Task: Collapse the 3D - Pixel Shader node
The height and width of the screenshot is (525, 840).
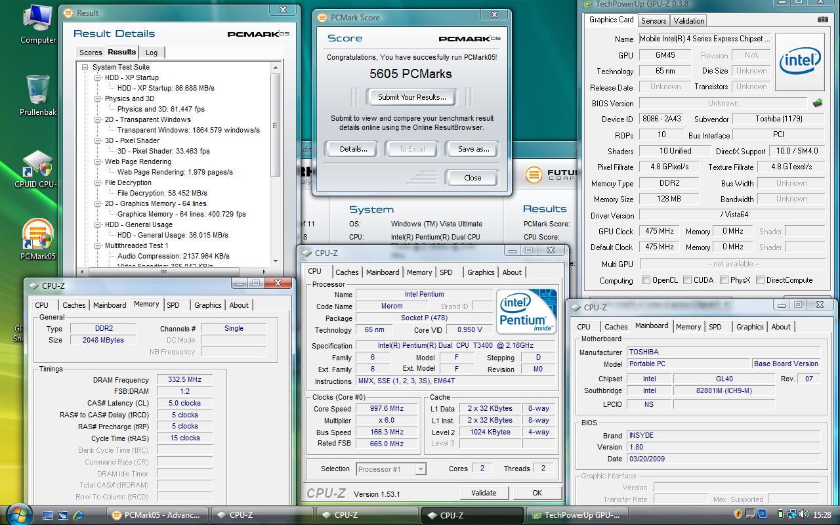Action: [x=97, y=140]
